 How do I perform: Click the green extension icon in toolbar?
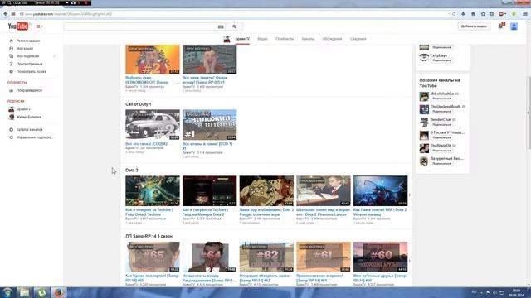514,14
